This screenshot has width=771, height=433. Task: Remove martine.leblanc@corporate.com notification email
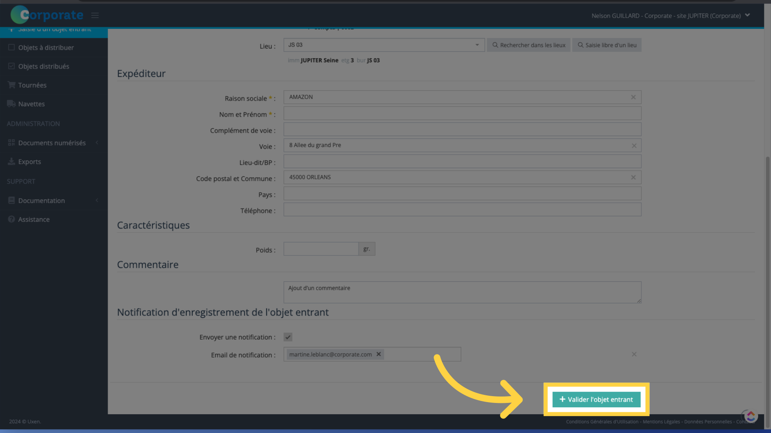pyautogui.click(x=379, y=354)
